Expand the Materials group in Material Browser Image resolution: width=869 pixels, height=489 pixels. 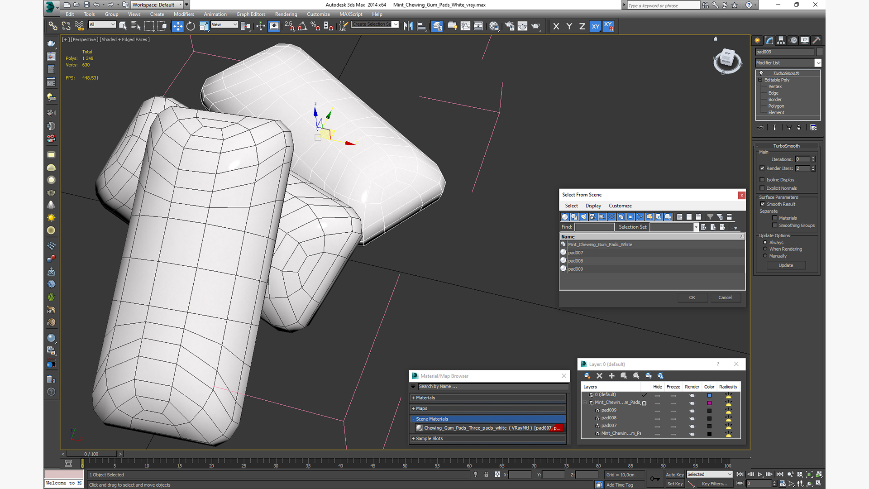tap(488, 398)
